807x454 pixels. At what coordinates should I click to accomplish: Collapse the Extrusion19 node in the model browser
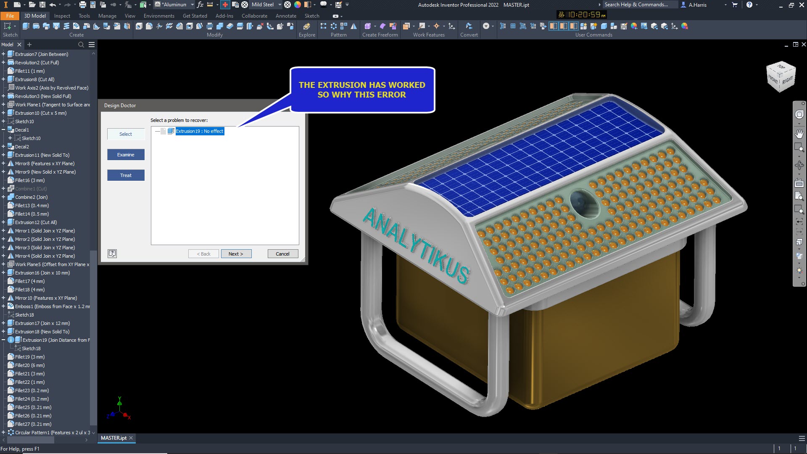[3, 340]
